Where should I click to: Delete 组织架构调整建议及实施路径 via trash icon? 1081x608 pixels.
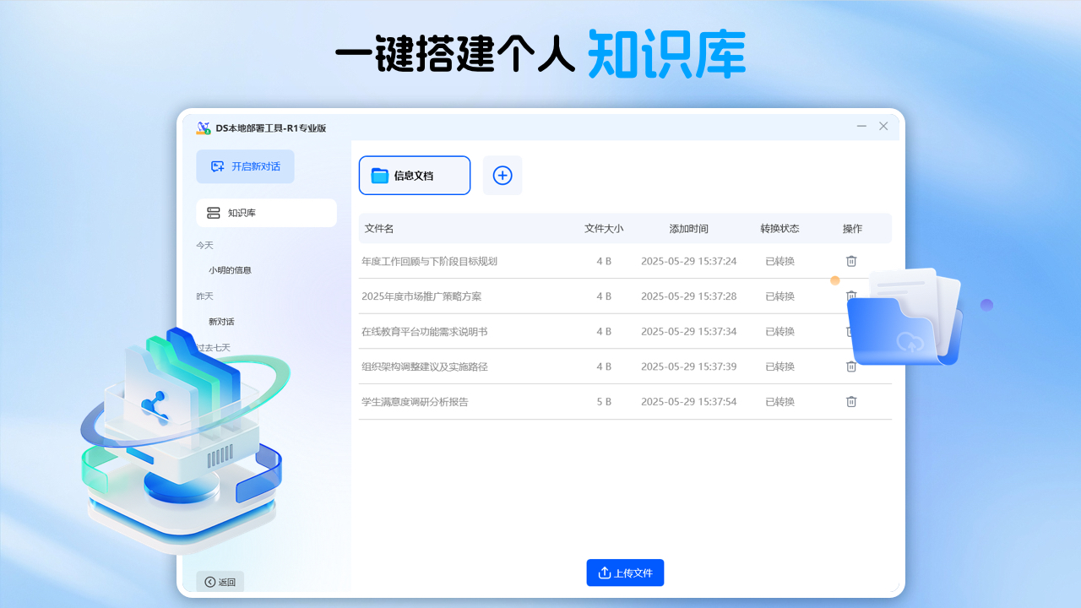pos(851,366)
